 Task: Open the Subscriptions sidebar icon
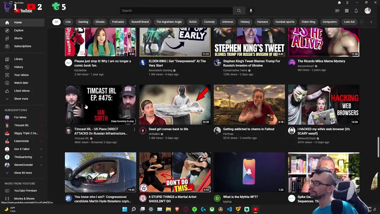(7, 46)
